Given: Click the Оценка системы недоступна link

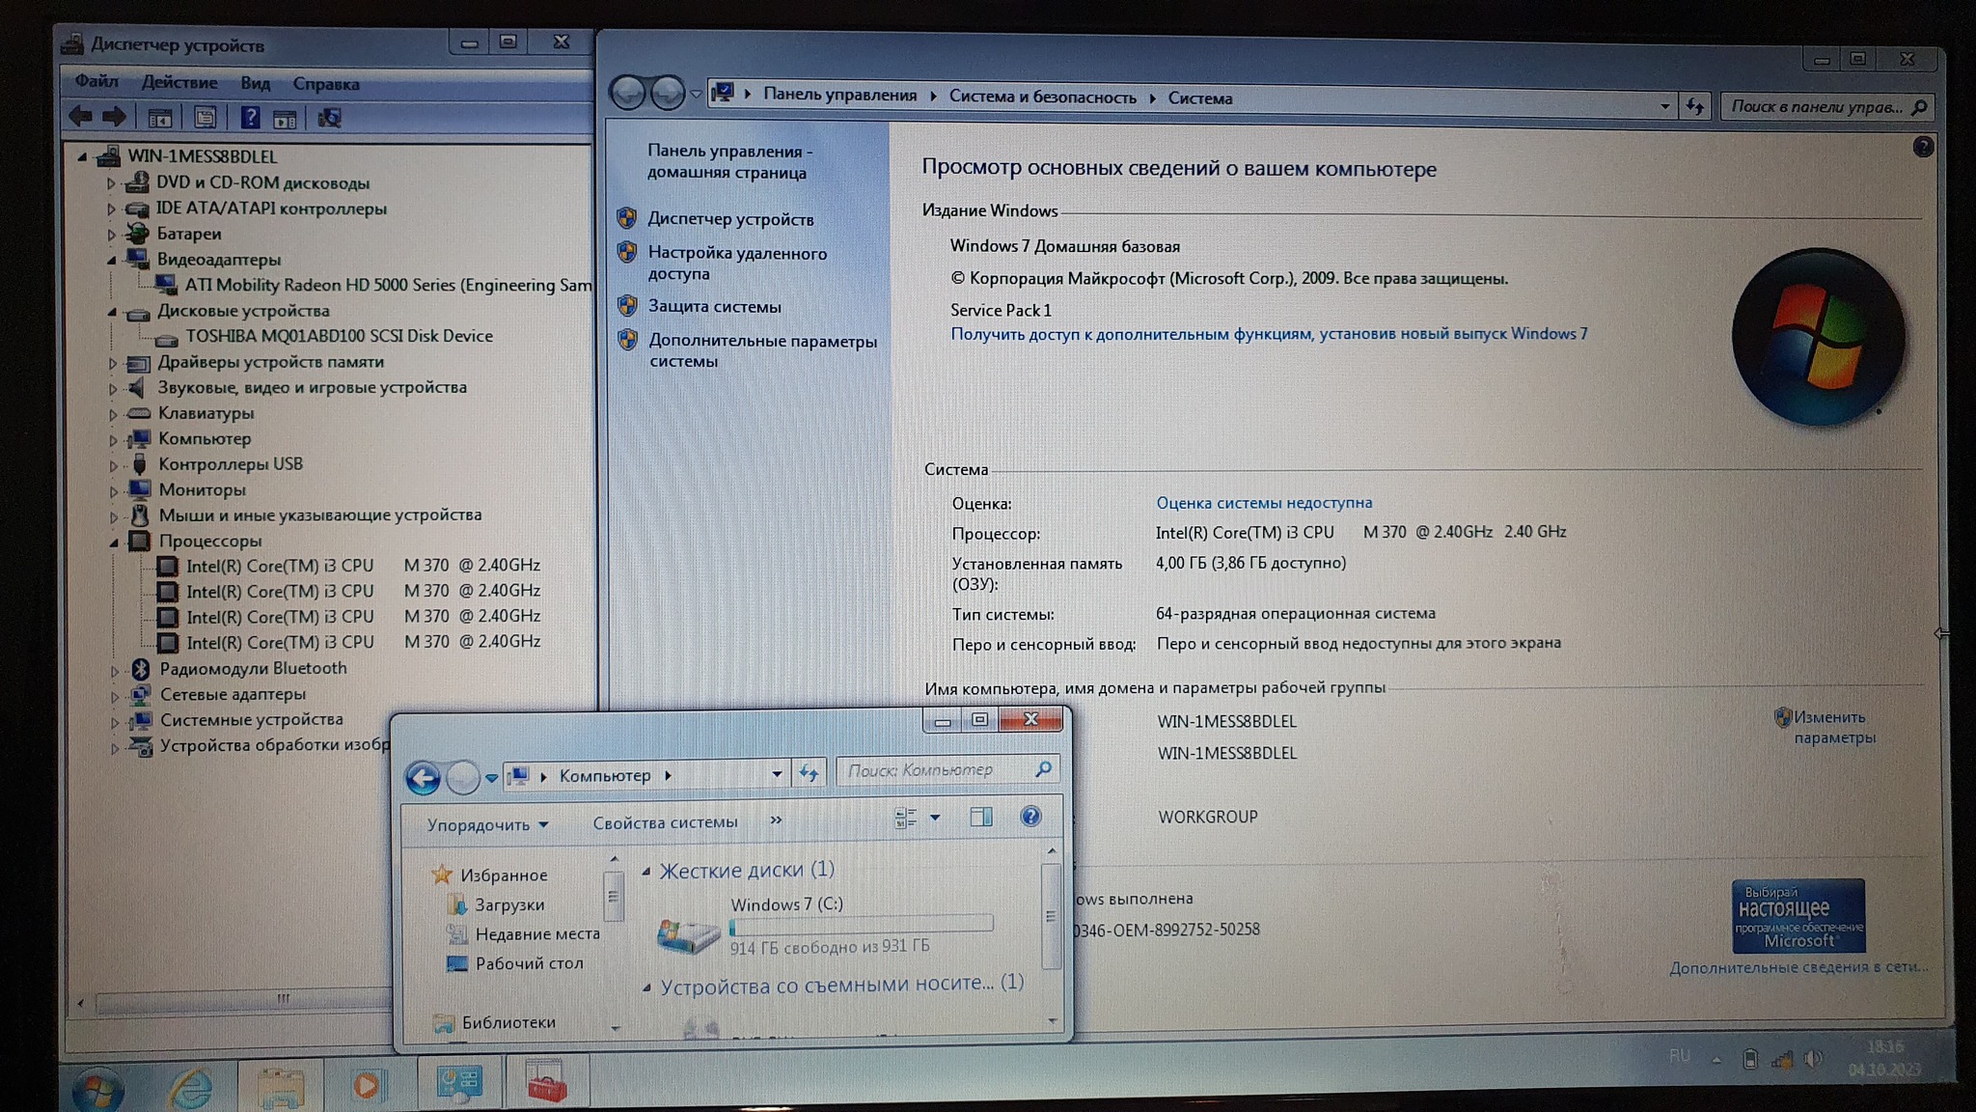Looking at the screenshot, I should coord(1264,503).
